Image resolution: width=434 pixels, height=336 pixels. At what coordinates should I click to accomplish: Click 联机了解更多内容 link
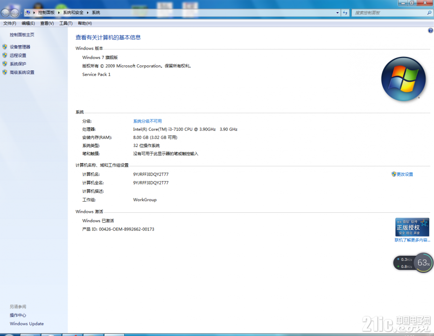tap(413, 240)
